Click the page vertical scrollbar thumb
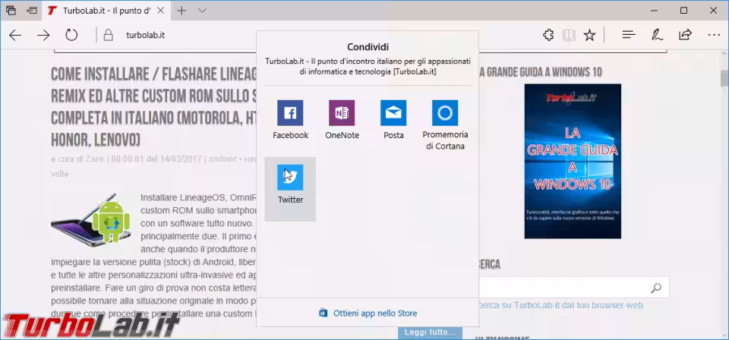The image size is (729, 340). tap(724, 78)
